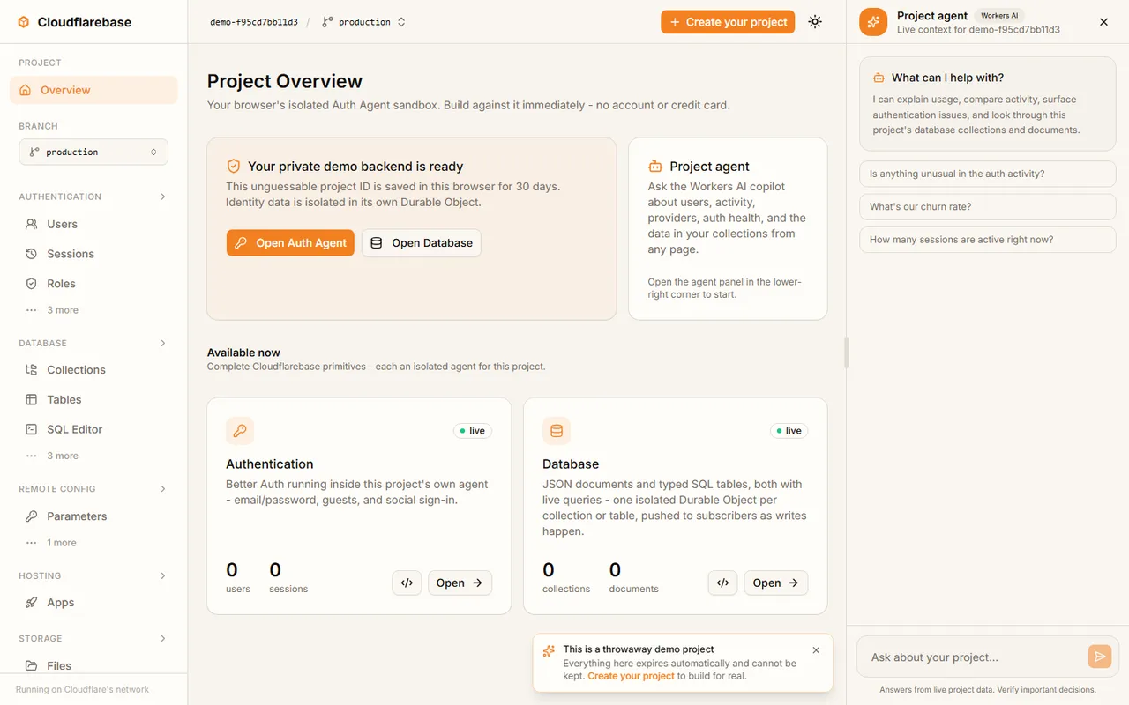
Task: Click the live badge on Authentication card
Action: pyautogui.click(x=473, y=431)
